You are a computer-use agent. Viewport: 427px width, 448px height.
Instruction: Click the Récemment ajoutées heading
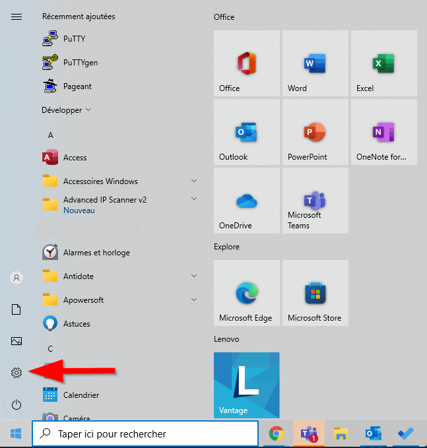click(x=79, y=16)
